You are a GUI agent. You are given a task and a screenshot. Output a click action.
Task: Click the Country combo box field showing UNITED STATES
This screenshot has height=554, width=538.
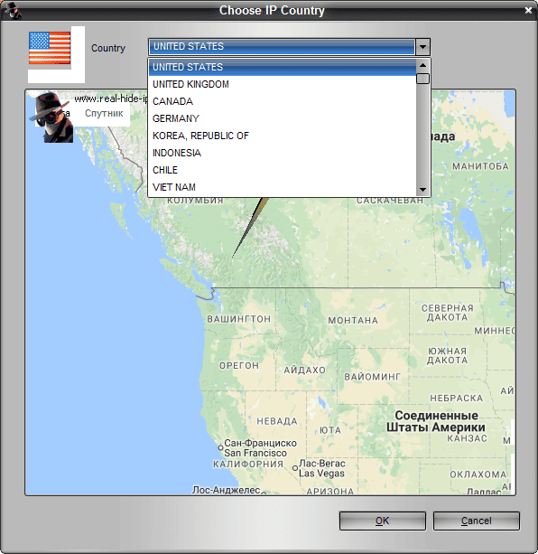click(282, 47)
